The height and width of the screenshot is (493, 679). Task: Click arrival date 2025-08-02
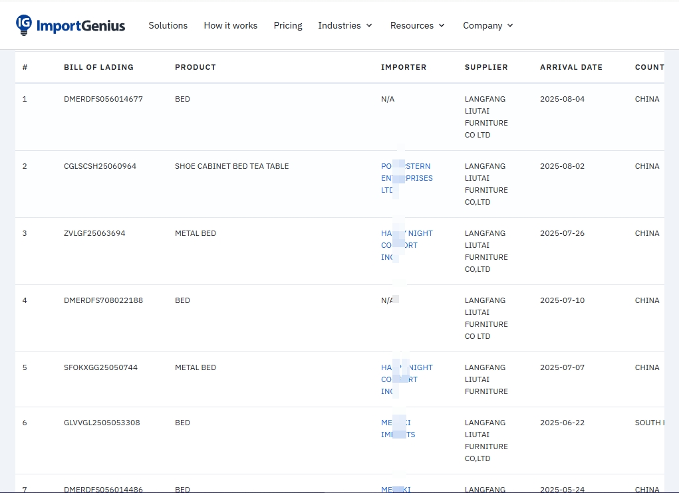(562, 166)
